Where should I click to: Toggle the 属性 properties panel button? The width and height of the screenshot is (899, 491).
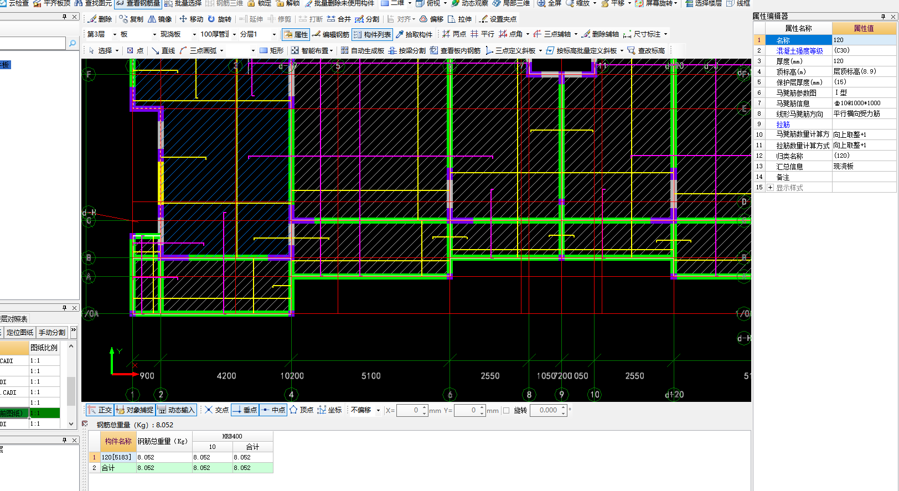296,34
